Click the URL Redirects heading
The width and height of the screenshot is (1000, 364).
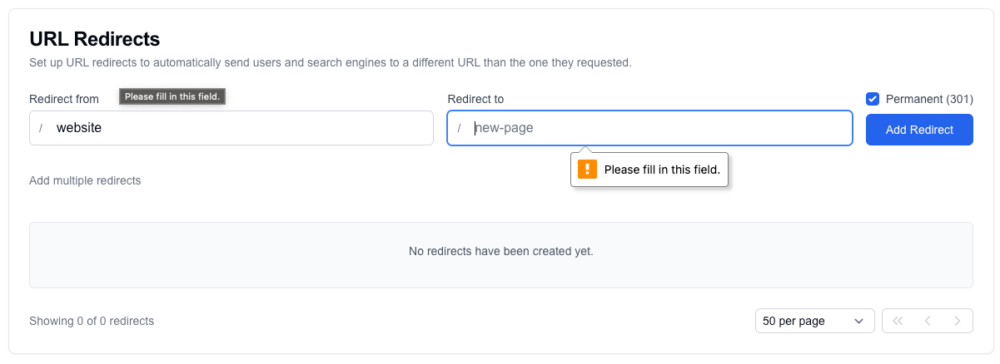pos(94,38)
